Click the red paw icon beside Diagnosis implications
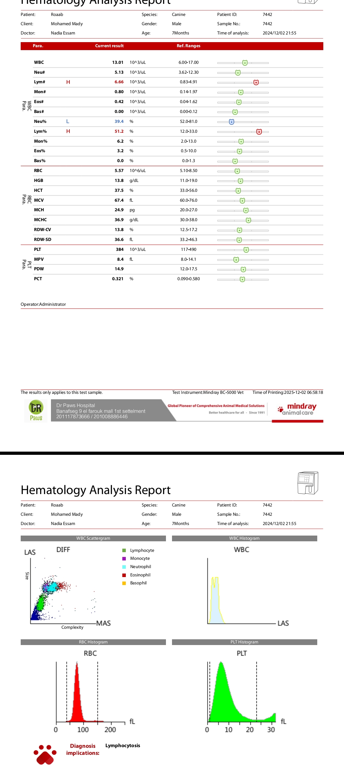The height and width of the screenshot is (766, 344). (x=45, y=755)
